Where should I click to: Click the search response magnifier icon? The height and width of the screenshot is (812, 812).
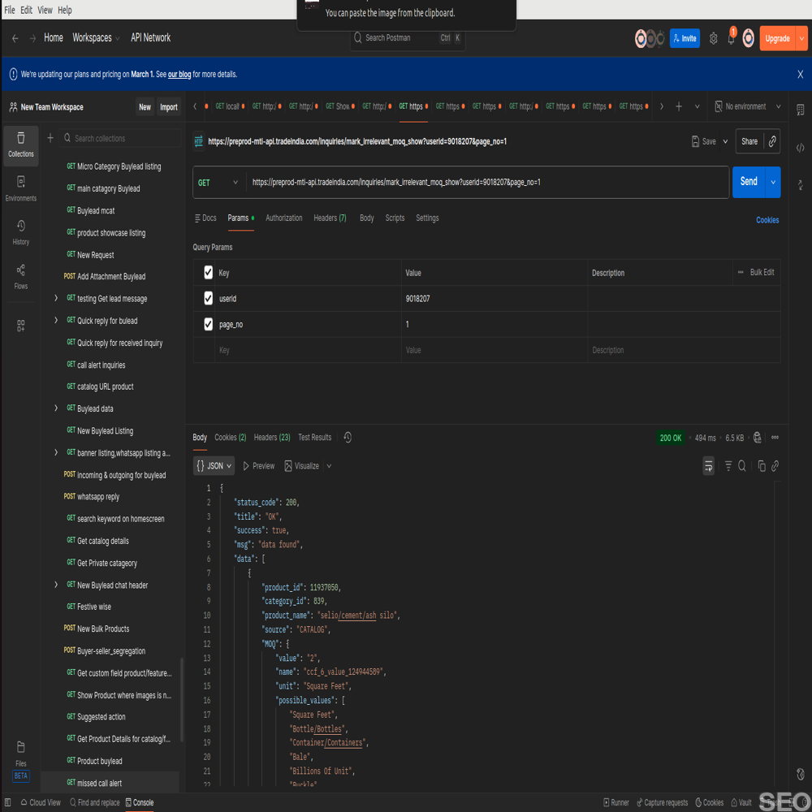click(741, 466)
